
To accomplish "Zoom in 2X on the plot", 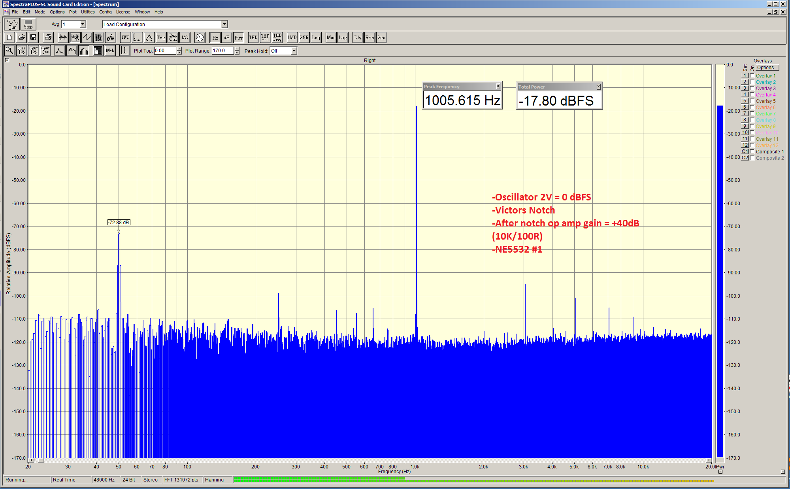I will (x=21, y=51).
